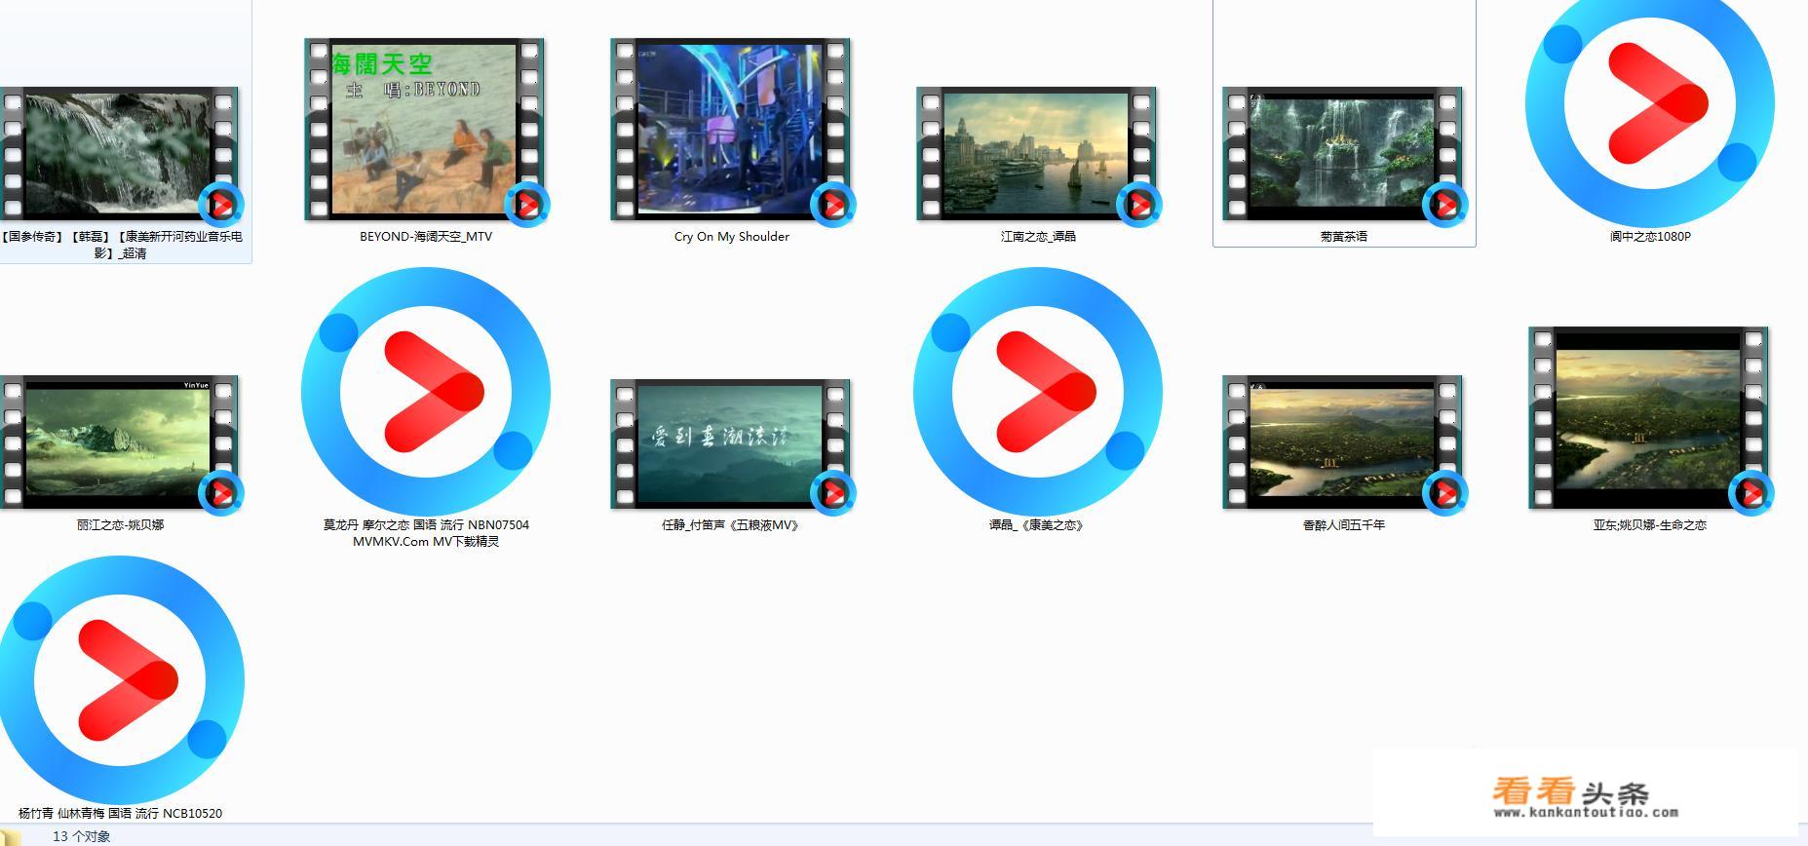The height and width of the screenshot is (846, 1808).
Task: Click the file name 阆中之恋1080P
Action: 1650,236
